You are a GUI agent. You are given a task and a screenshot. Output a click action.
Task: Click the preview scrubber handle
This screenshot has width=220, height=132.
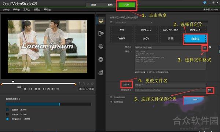coord(13,81)
